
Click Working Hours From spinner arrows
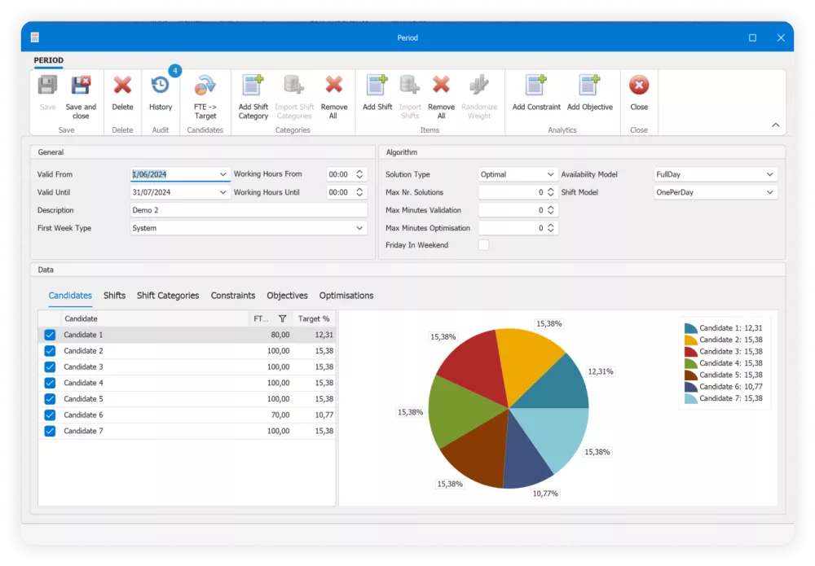point(359,174)
